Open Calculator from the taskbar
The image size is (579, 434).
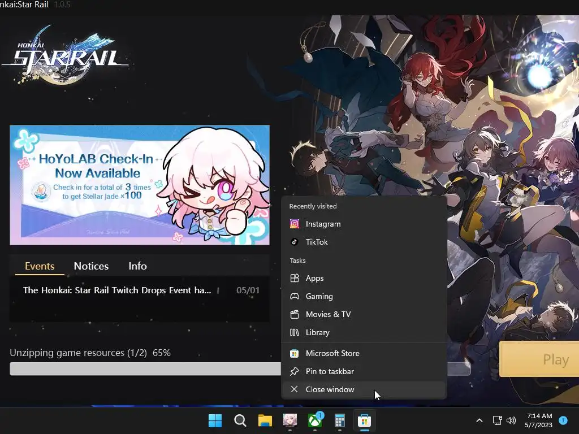[x=340, y=420]
